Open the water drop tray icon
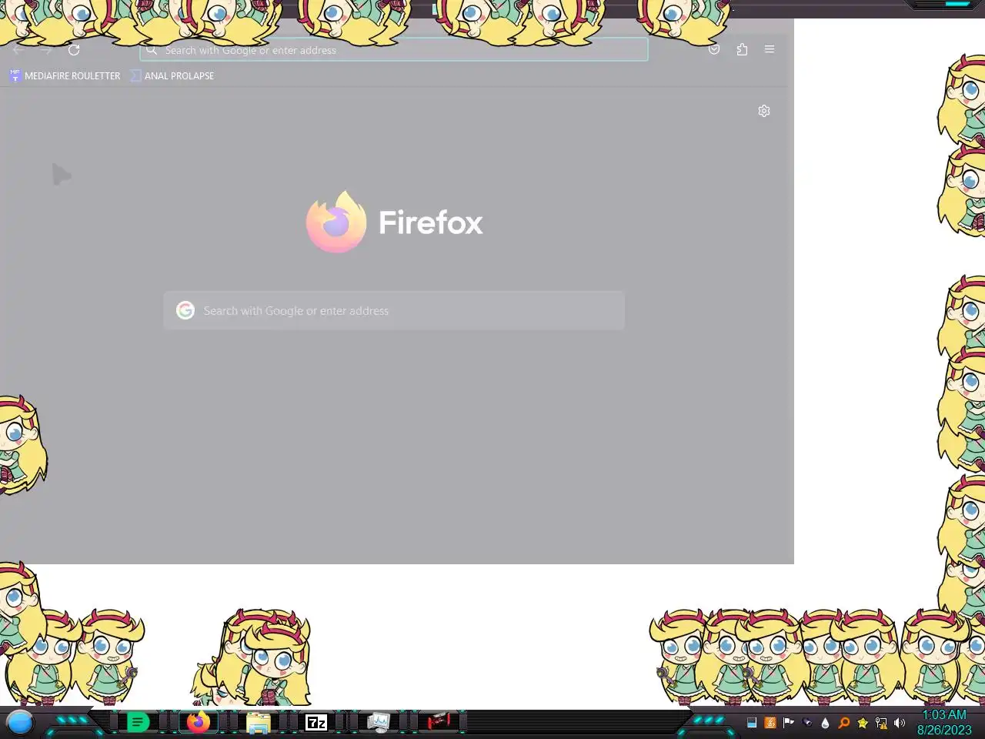The width and height of the screenshot is (985, 739). coord(826,723)
